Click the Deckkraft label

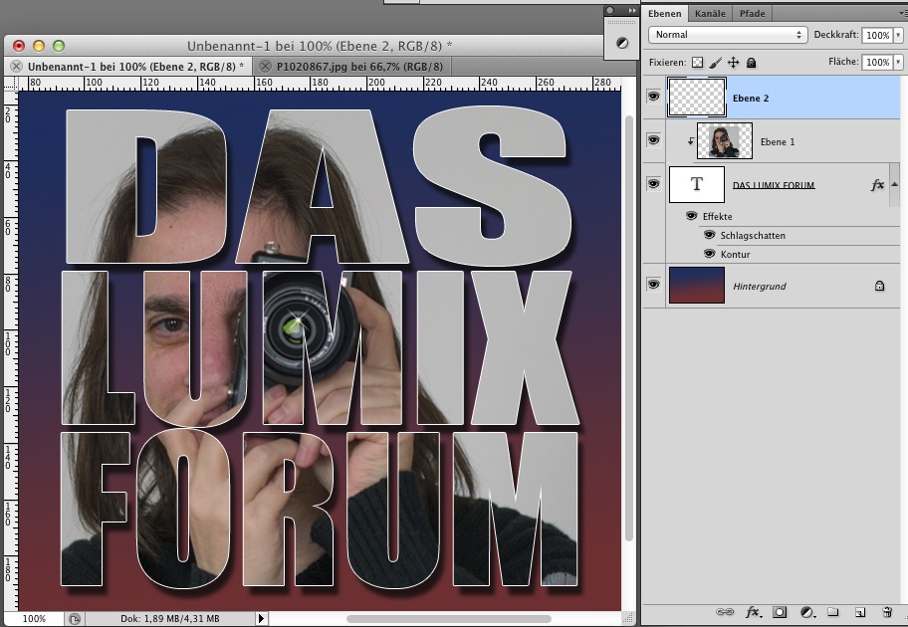835,35
